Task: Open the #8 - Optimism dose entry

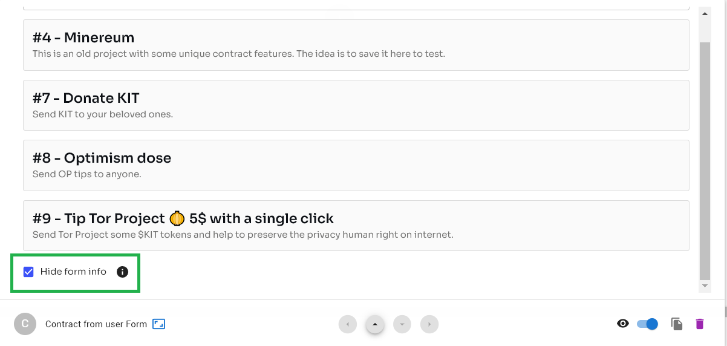Action: [356, 165]
